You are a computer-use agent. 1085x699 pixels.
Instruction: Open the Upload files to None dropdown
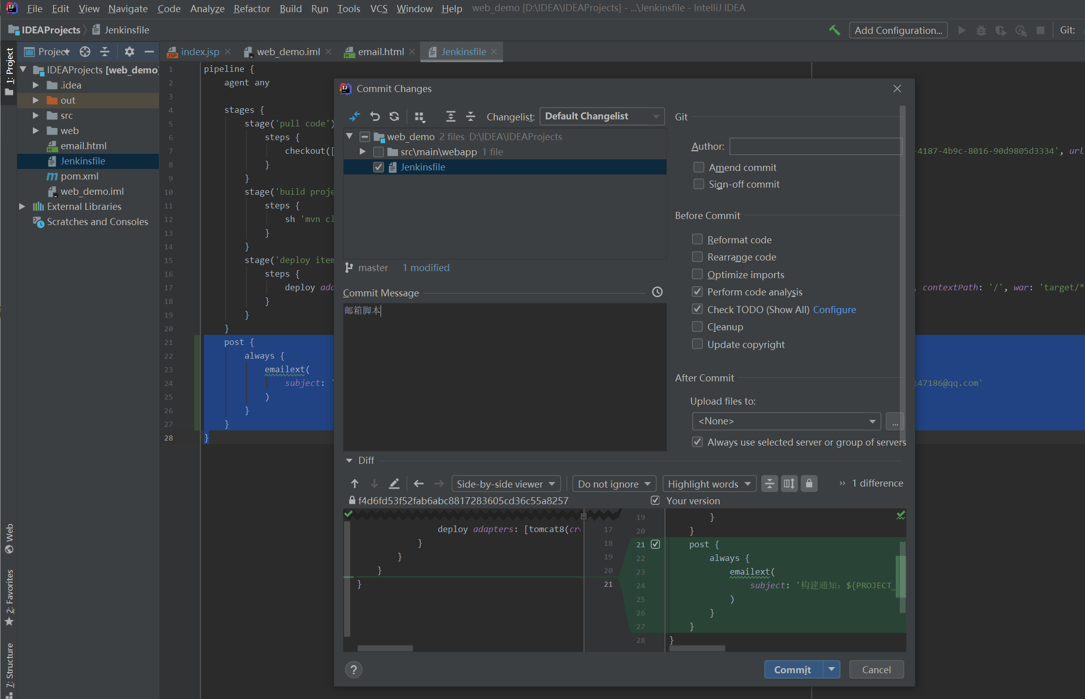pyautogui.click(x=786, y=421)
